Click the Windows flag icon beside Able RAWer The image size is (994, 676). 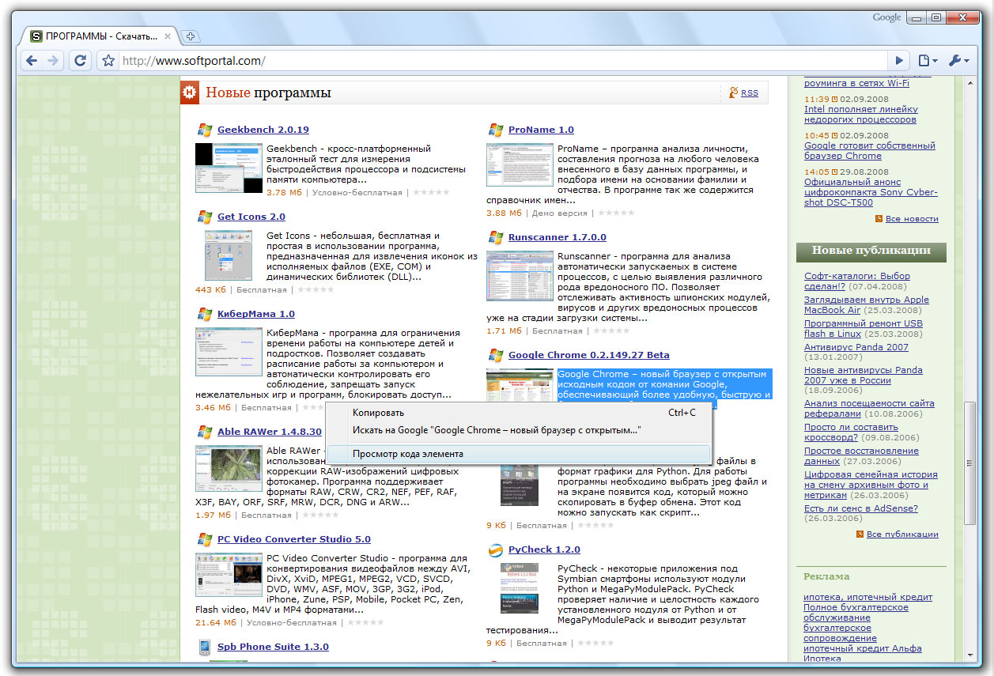click(205, 432)
